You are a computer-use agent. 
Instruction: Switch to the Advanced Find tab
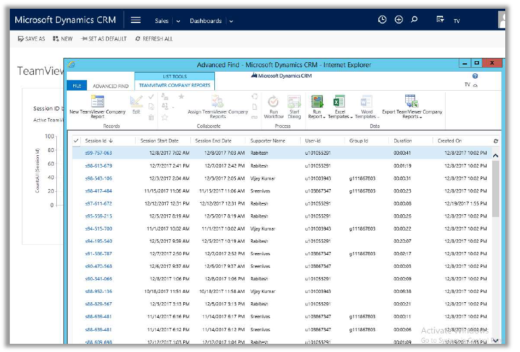point(110,86)
